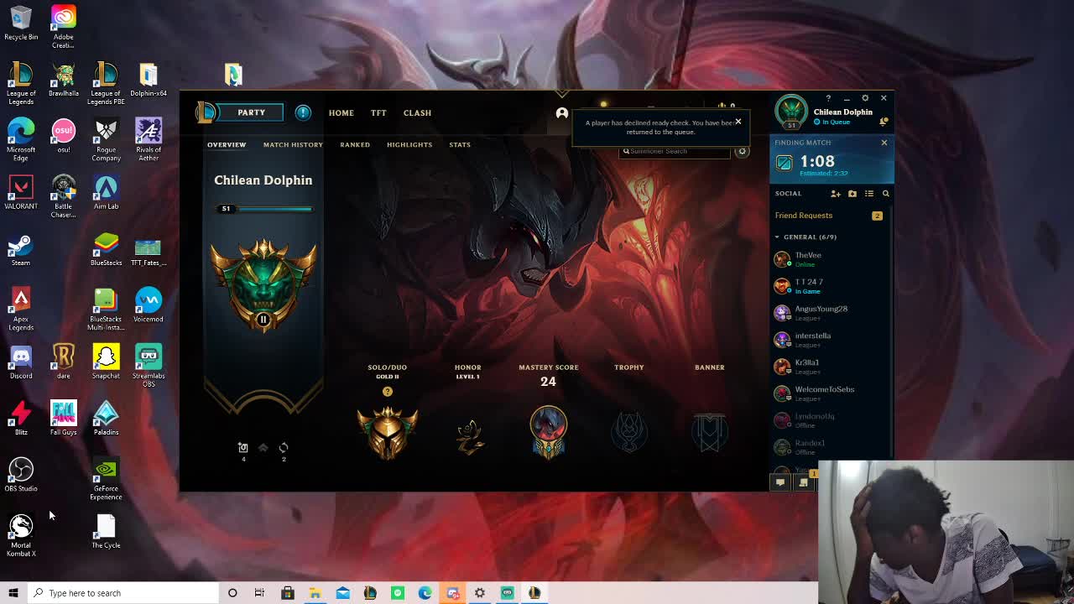The image size is (1074, 604).
Task: Open notifications bell under summoner name
Action: point(884,122)
